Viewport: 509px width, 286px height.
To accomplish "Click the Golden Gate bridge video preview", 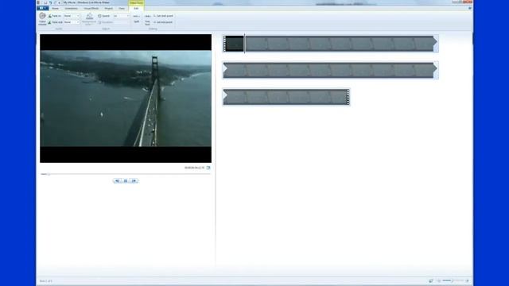I will tap(126, 99).
